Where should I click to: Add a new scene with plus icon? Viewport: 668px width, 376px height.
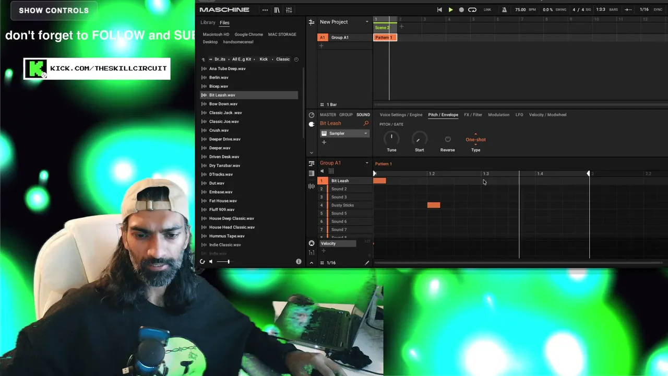tap(401, 27)
